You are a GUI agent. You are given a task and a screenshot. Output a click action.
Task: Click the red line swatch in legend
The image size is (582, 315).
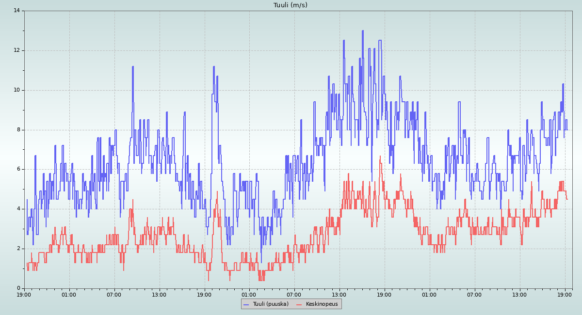coord(299,304)
